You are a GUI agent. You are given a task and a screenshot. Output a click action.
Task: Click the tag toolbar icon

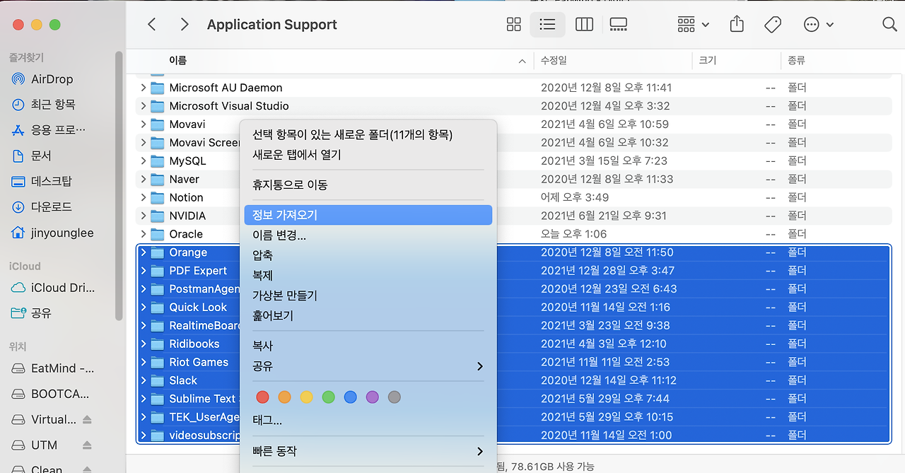[x=773, y=25]
